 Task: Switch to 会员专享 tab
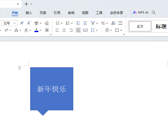click(117, 13)
